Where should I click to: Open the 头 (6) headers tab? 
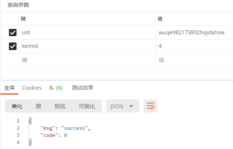pyautogui.click(x=56, y=88)
